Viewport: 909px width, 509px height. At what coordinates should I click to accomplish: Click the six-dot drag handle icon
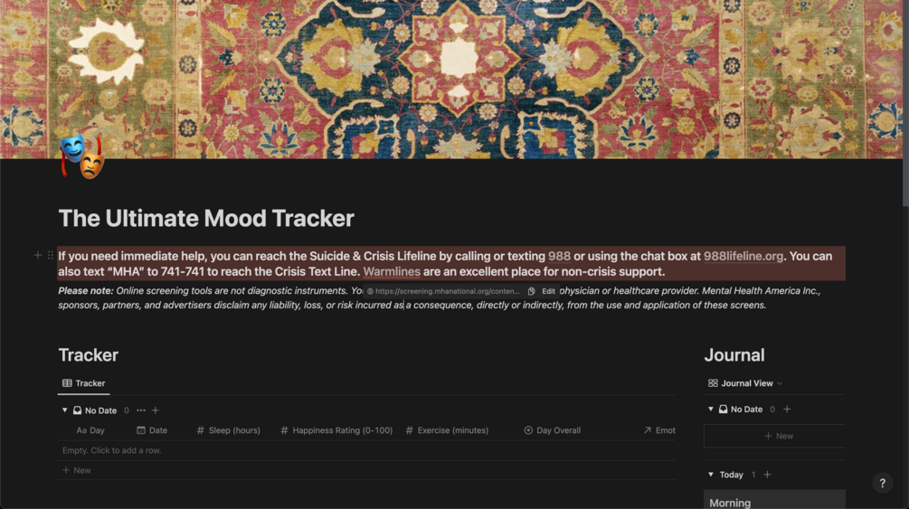[51, 255]
